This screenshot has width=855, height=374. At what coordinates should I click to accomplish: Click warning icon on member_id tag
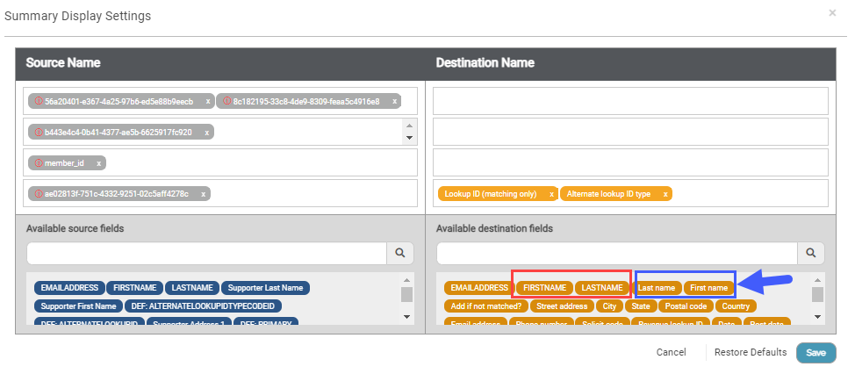[x=39, y=163]
